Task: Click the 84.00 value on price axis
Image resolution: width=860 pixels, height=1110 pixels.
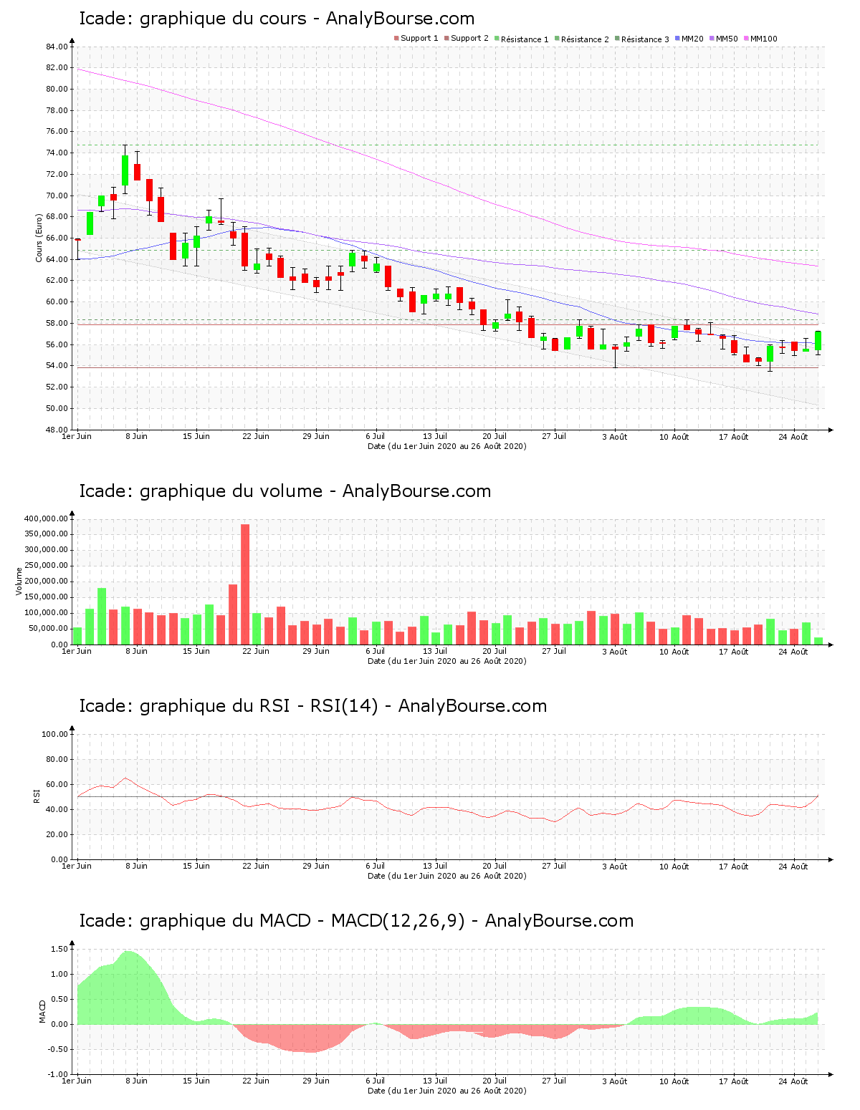Action: pyautogui.click(x=57, y=47)
